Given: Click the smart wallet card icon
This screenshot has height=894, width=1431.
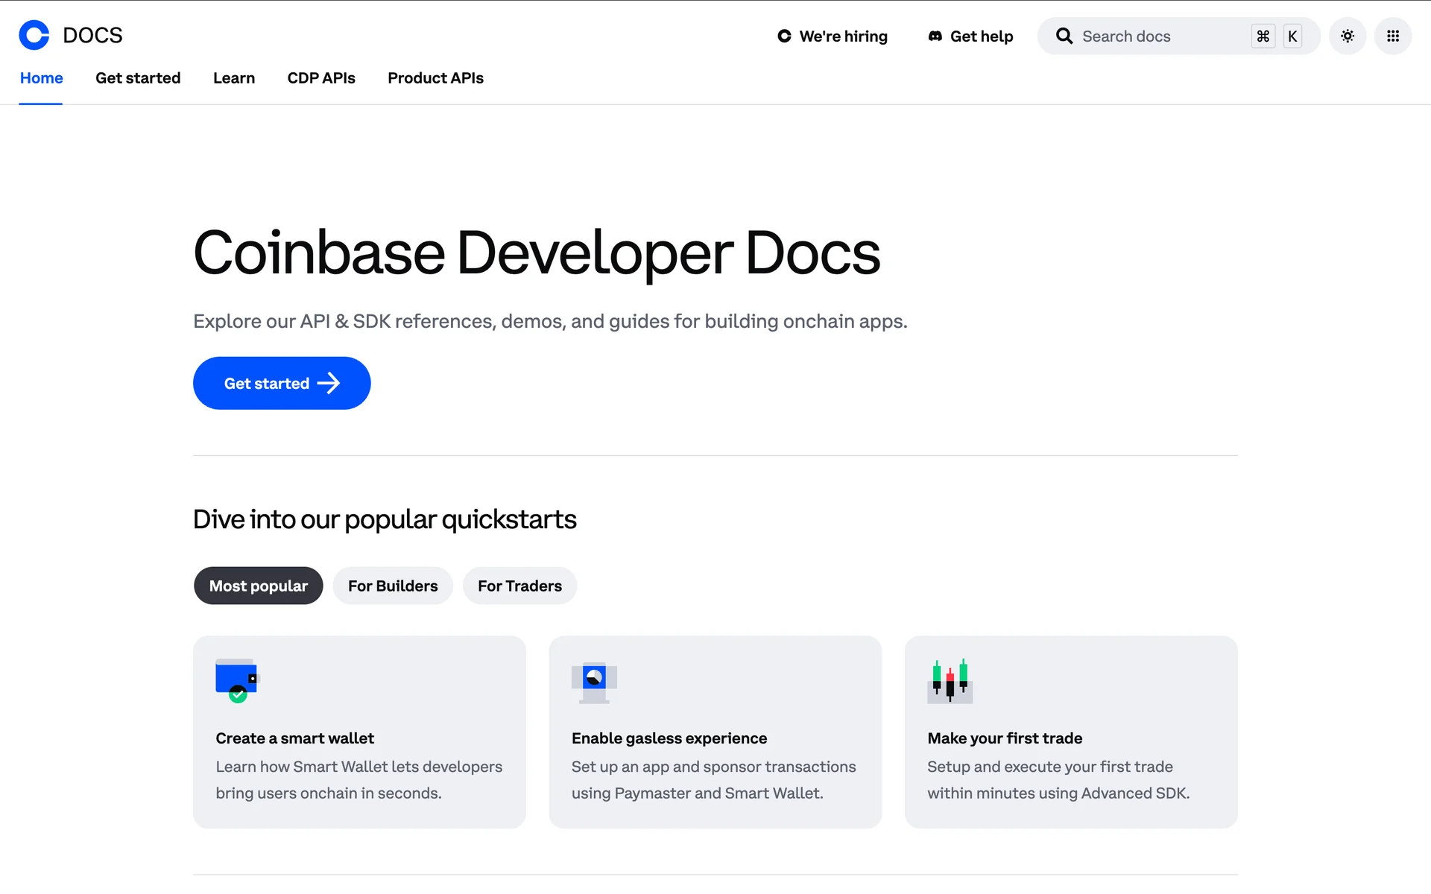Looking at the screenshot, I should coord(237,680).
